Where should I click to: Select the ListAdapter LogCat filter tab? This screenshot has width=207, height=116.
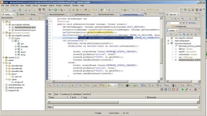click(77, 94)
